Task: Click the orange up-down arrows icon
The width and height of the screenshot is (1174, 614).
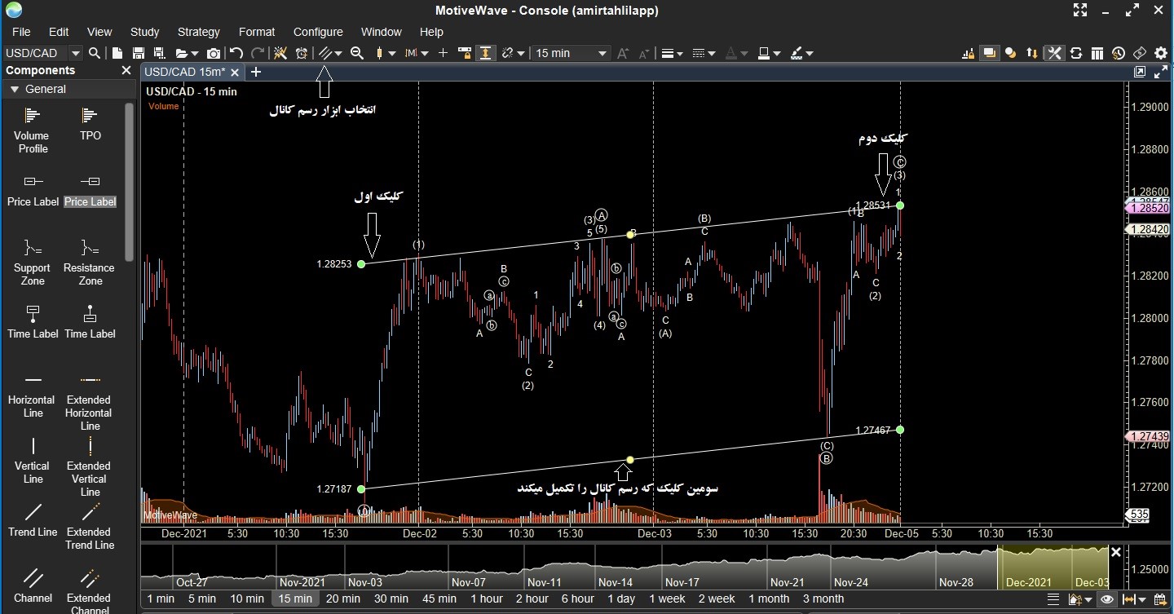Action: click(1032, 53)
